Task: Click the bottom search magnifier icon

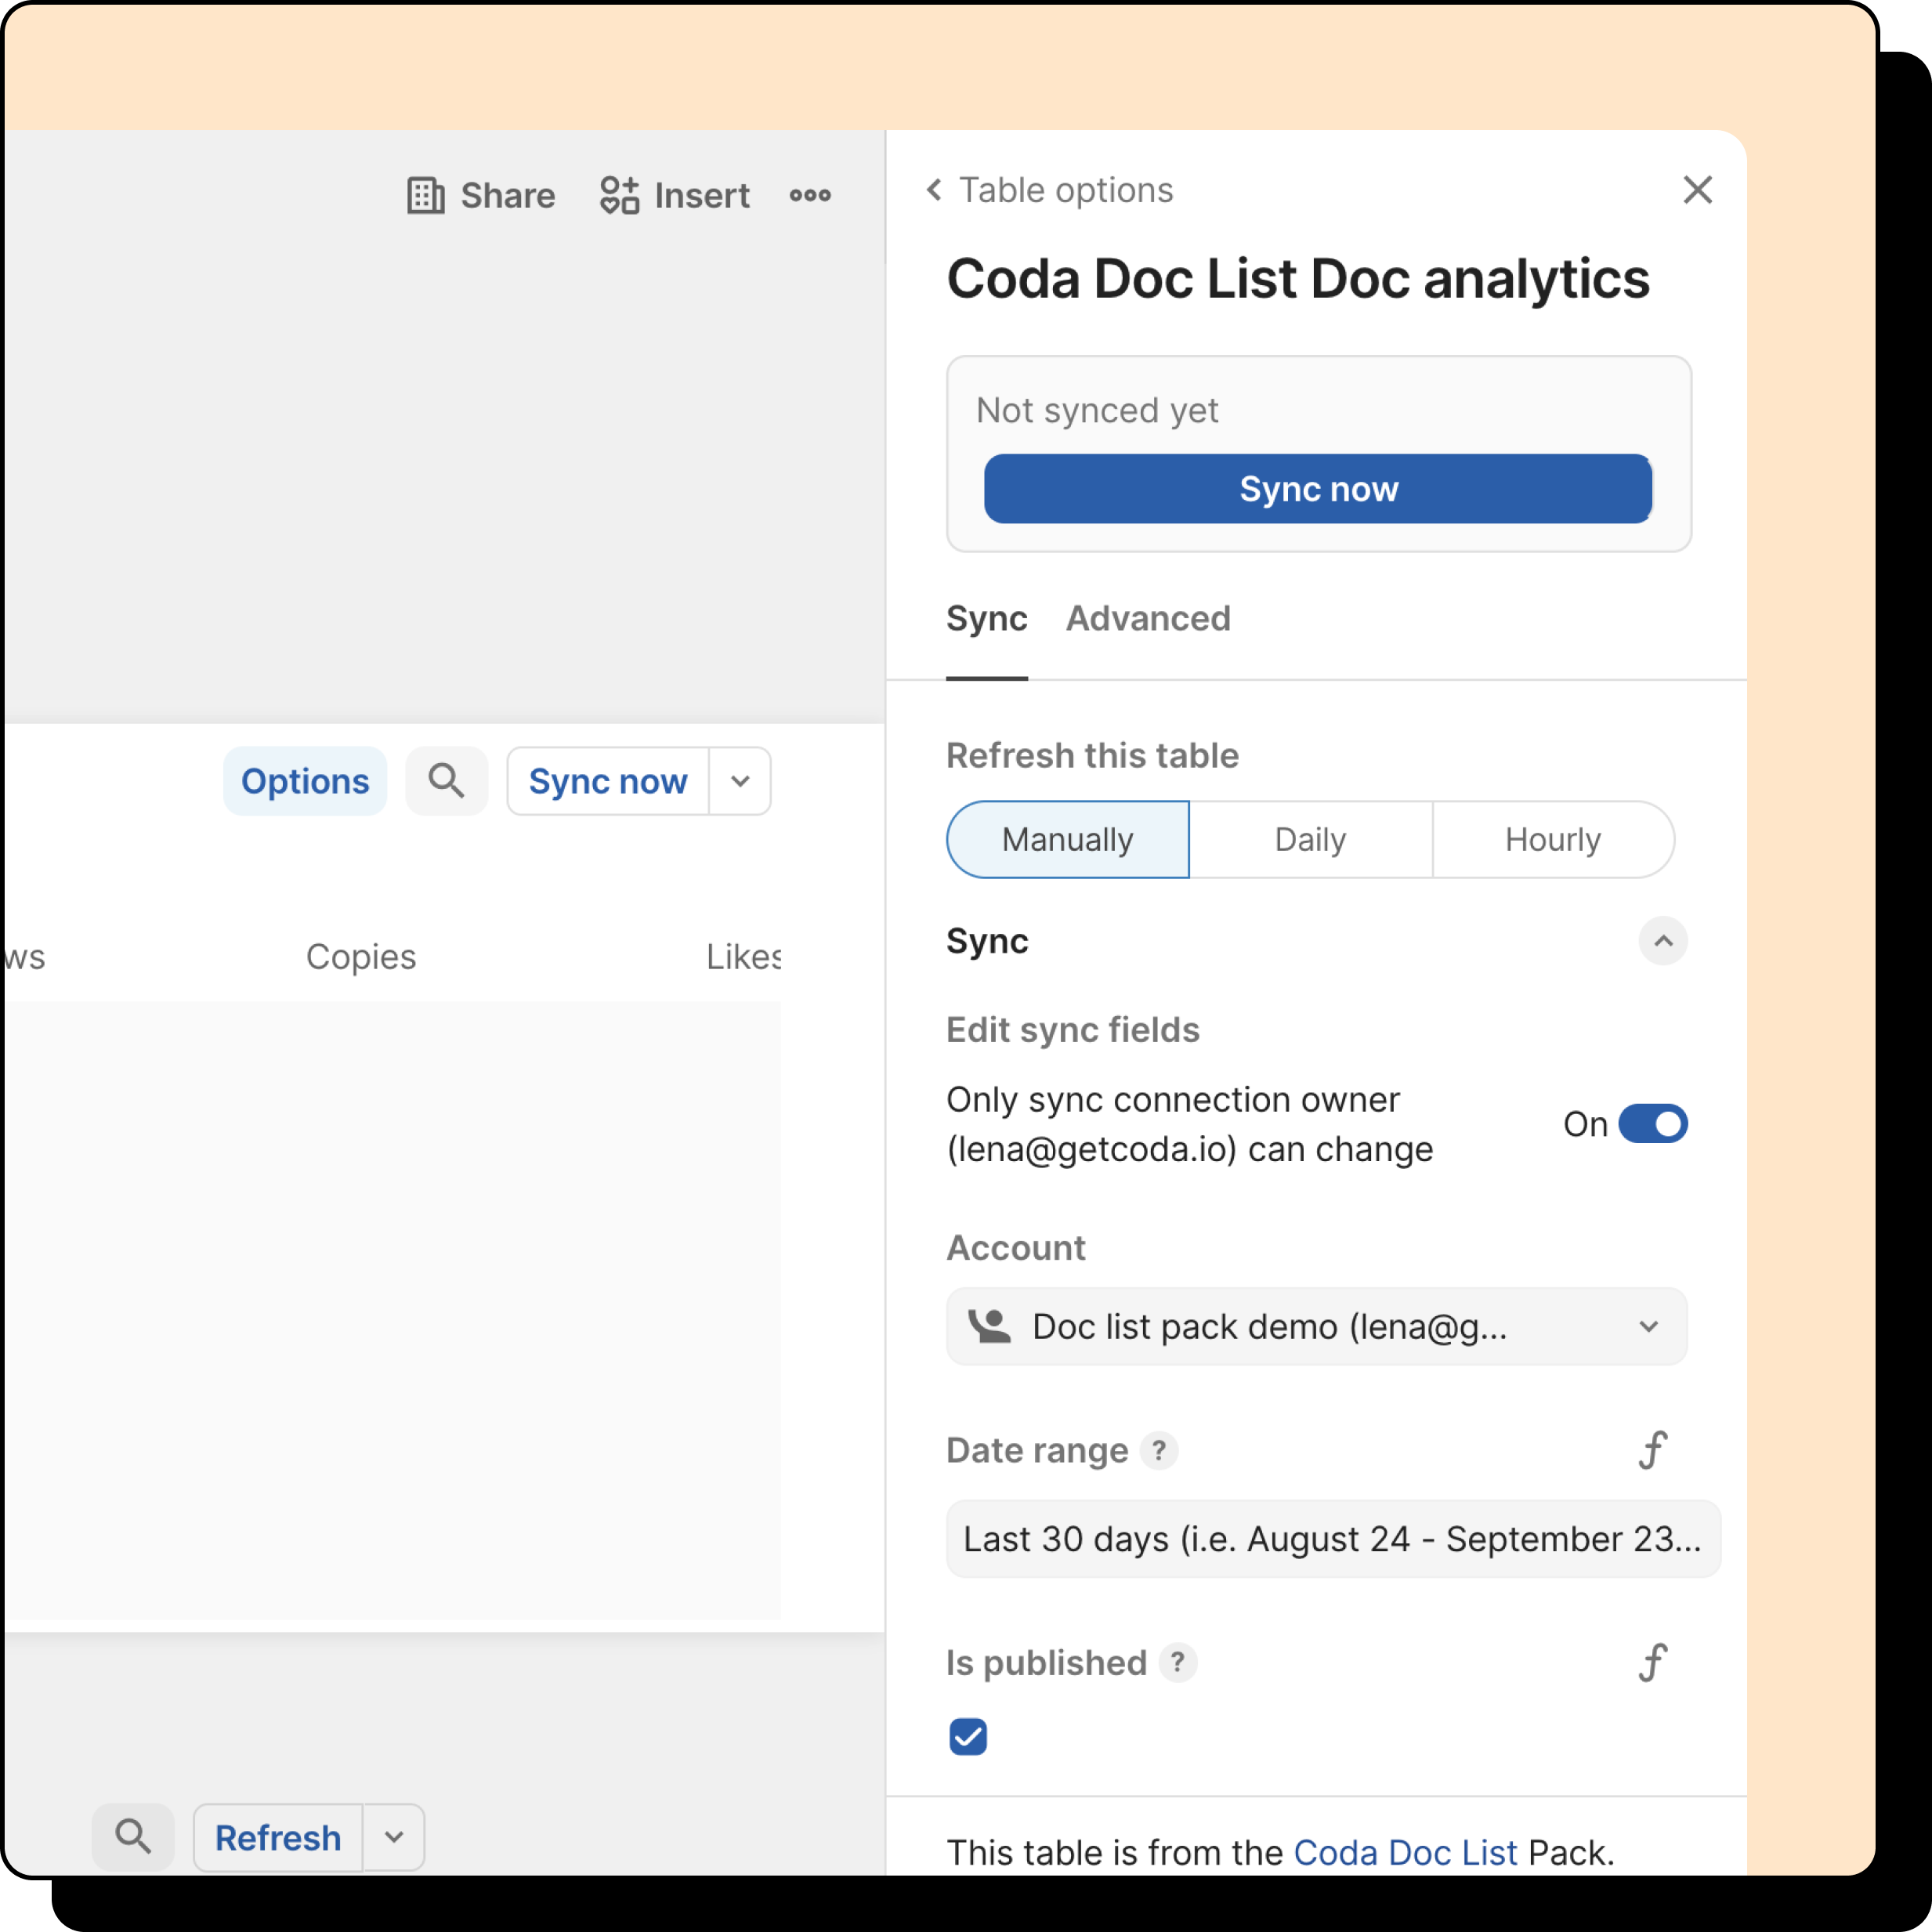Action: 133,1836
